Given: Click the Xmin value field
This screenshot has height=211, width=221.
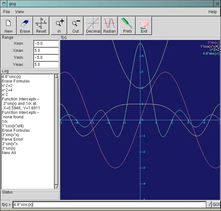Looking at the screenshot, I should [46, 43].
